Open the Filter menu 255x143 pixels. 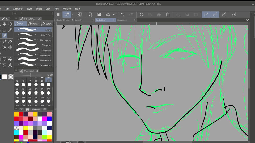[57, 9]
